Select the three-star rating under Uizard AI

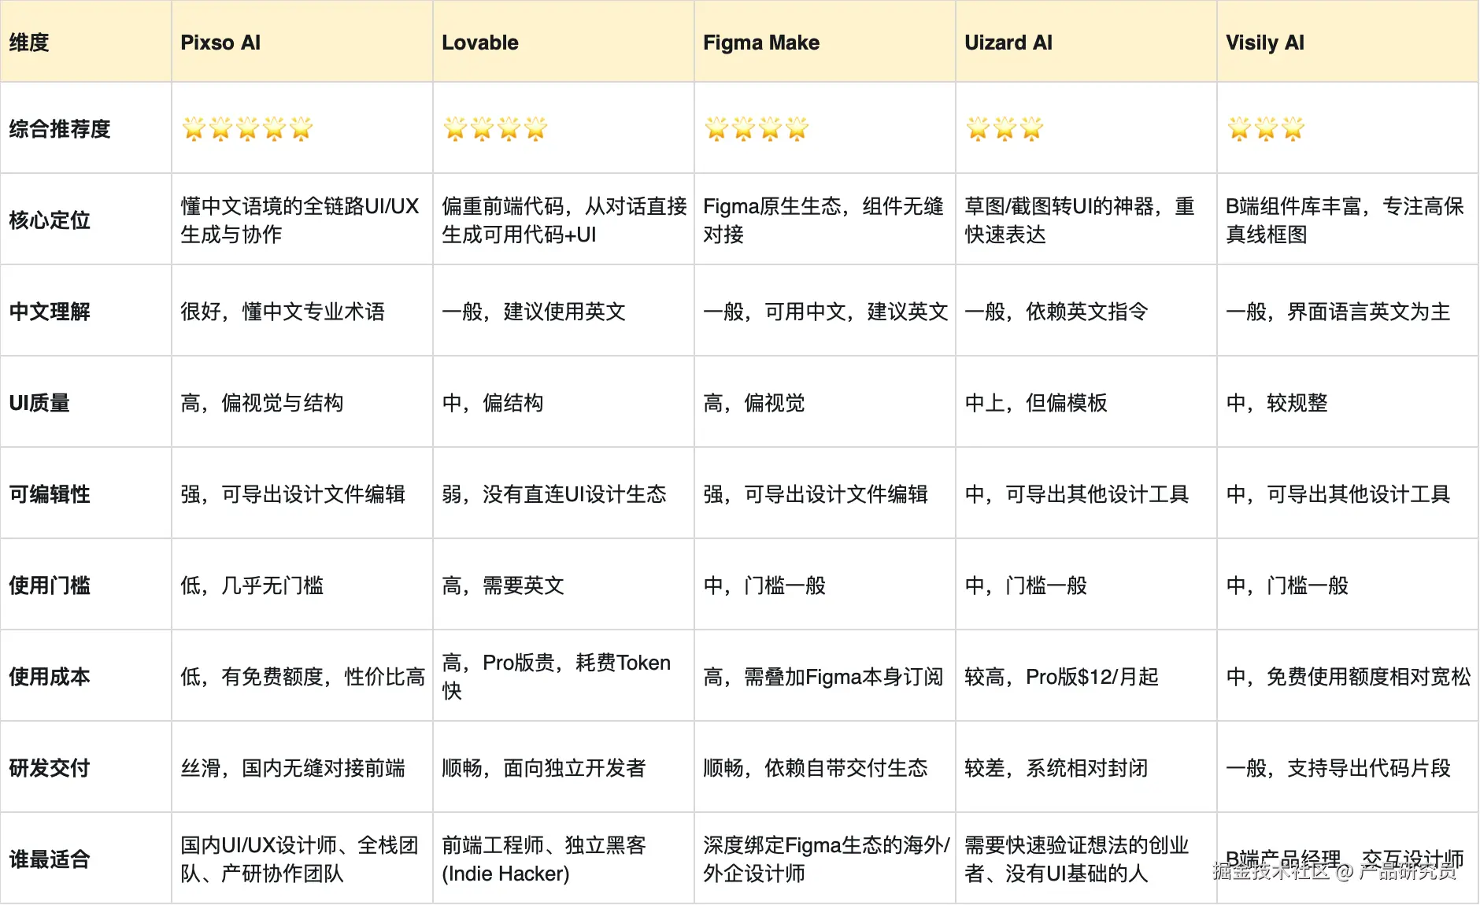click(x=1005, y=128)
